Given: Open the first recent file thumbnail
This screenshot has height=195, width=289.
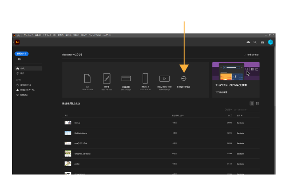Looking at the screenshot, I should [x=68, y=123].
